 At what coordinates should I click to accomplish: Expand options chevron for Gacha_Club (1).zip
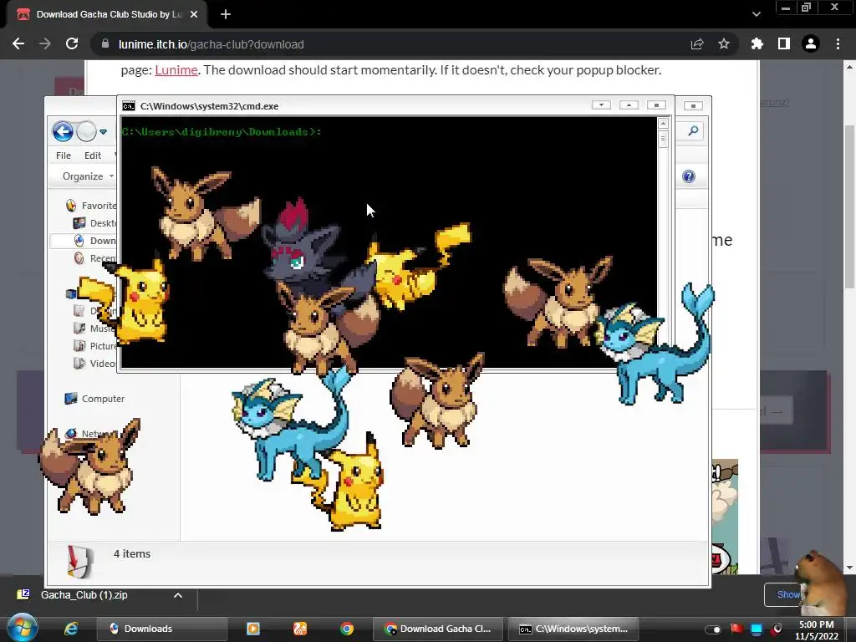pos(178,595)
